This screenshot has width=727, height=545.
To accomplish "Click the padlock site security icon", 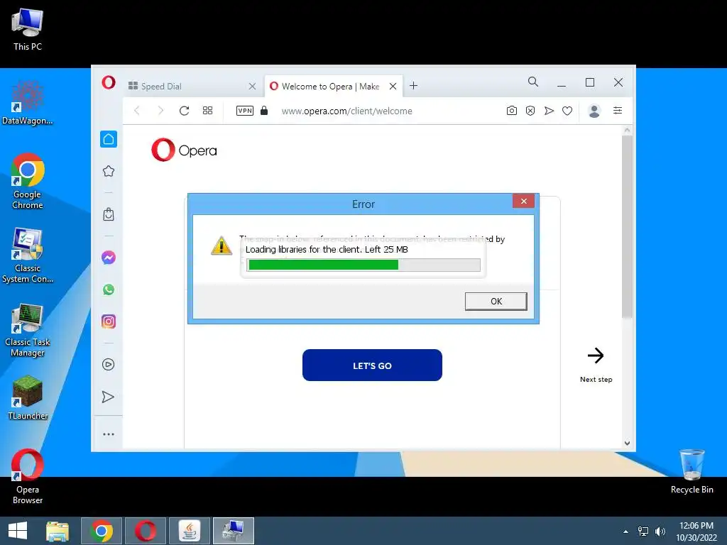I will 264,110.
